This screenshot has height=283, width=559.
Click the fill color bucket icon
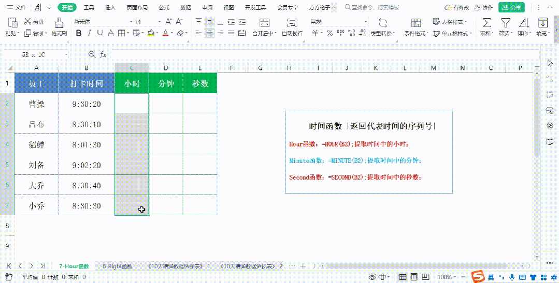[151, 33]
